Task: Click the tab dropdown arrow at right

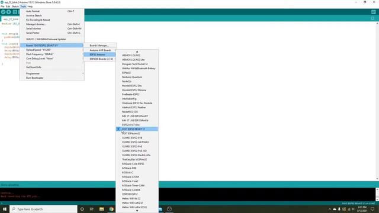Action: coord(372,18)
